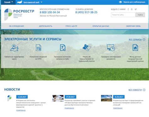The height and width of the screenshot is (117, 149).
Task: Click the hotline number 8 800 100-34-34
Action: click(50, 12)
